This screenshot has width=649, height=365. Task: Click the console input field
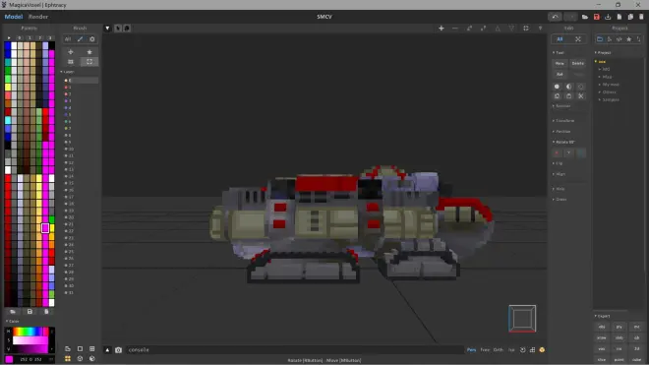click(x=295, y=350)
